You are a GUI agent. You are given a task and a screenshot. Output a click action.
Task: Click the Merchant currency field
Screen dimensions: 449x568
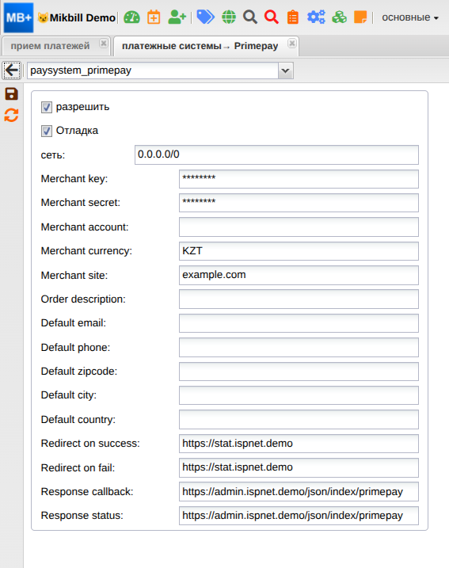point(299,251)
